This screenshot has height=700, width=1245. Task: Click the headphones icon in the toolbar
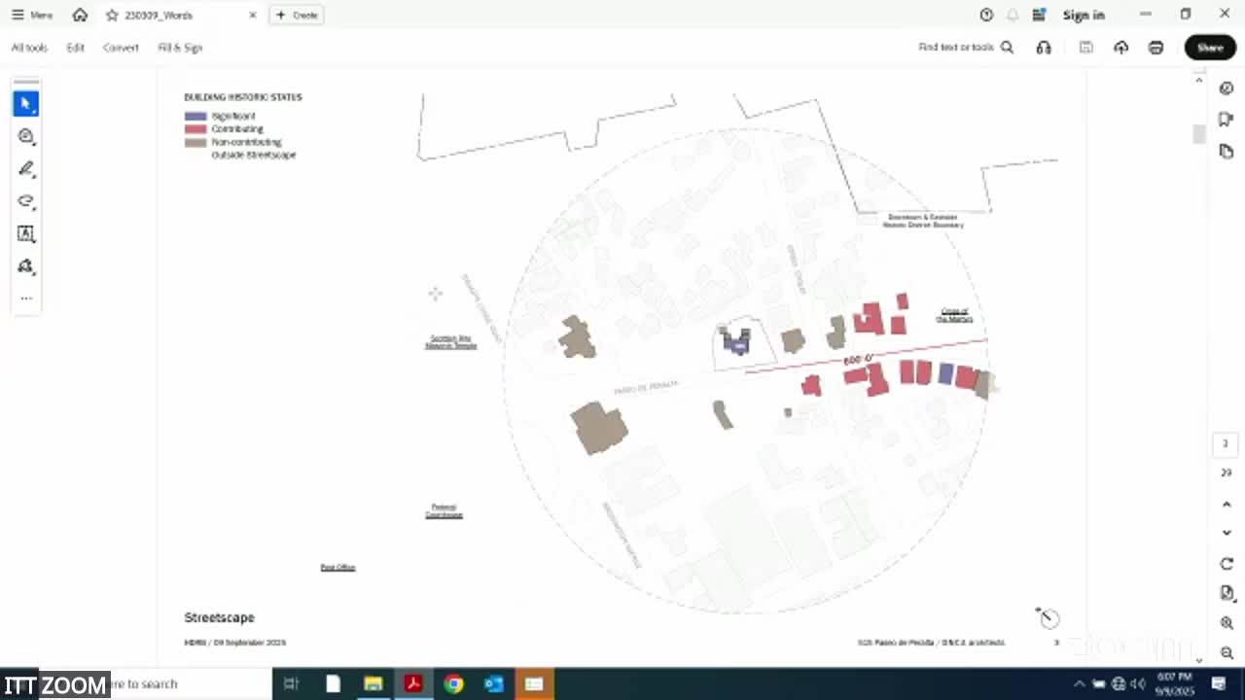(1044, 47)
